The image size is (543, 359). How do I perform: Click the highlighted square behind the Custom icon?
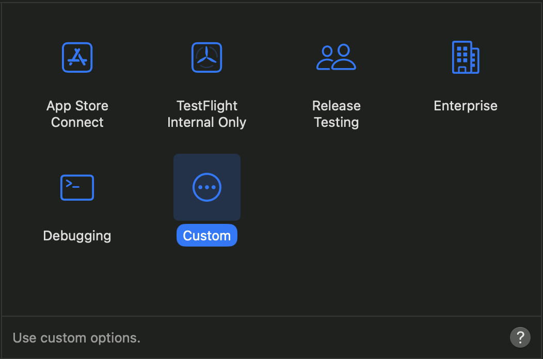point(207,187)
